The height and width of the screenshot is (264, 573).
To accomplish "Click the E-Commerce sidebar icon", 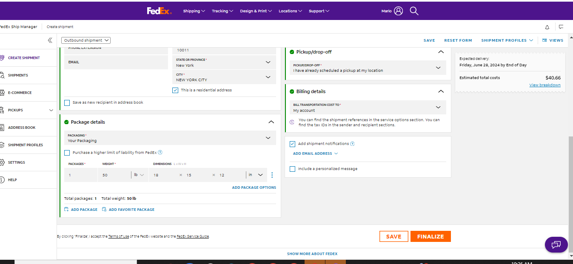I will (2, 93).
